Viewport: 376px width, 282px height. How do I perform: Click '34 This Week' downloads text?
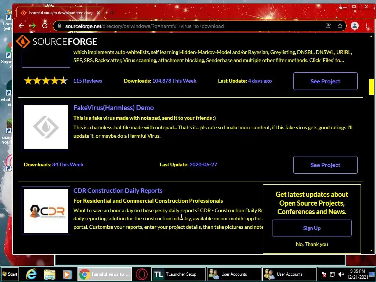coord(68,164)
